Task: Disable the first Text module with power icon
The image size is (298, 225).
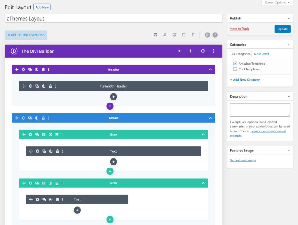Action: pos(50,151)
